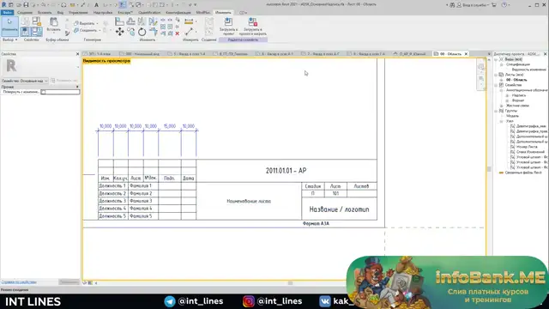Image resolution: width=549 pixels, height=309 pixels.
Task: Click the red Delete X icon
Action: pos(178,33)
